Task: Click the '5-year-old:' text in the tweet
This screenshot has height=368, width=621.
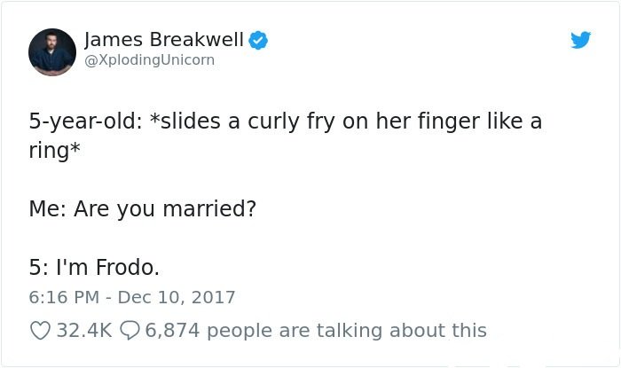Action: click(86, 121)
